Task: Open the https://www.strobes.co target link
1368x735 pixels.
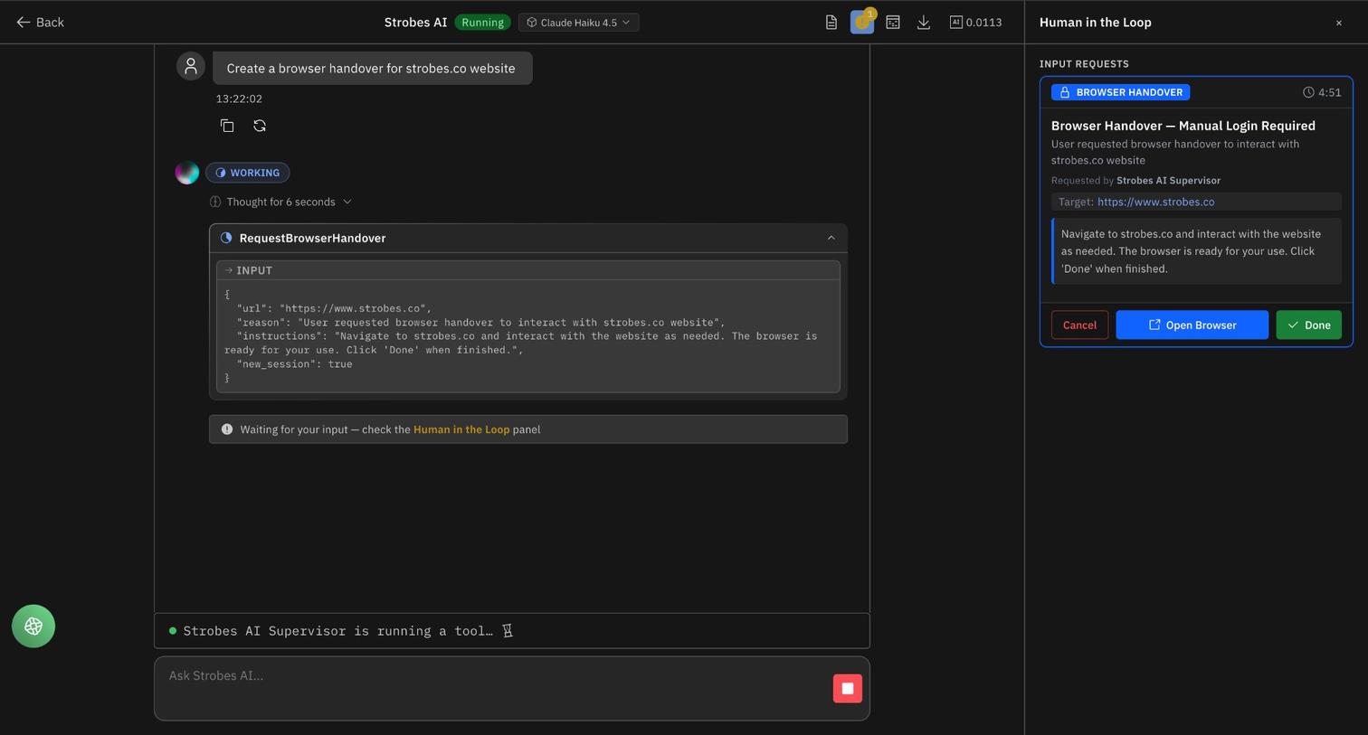Action: 1155,202
